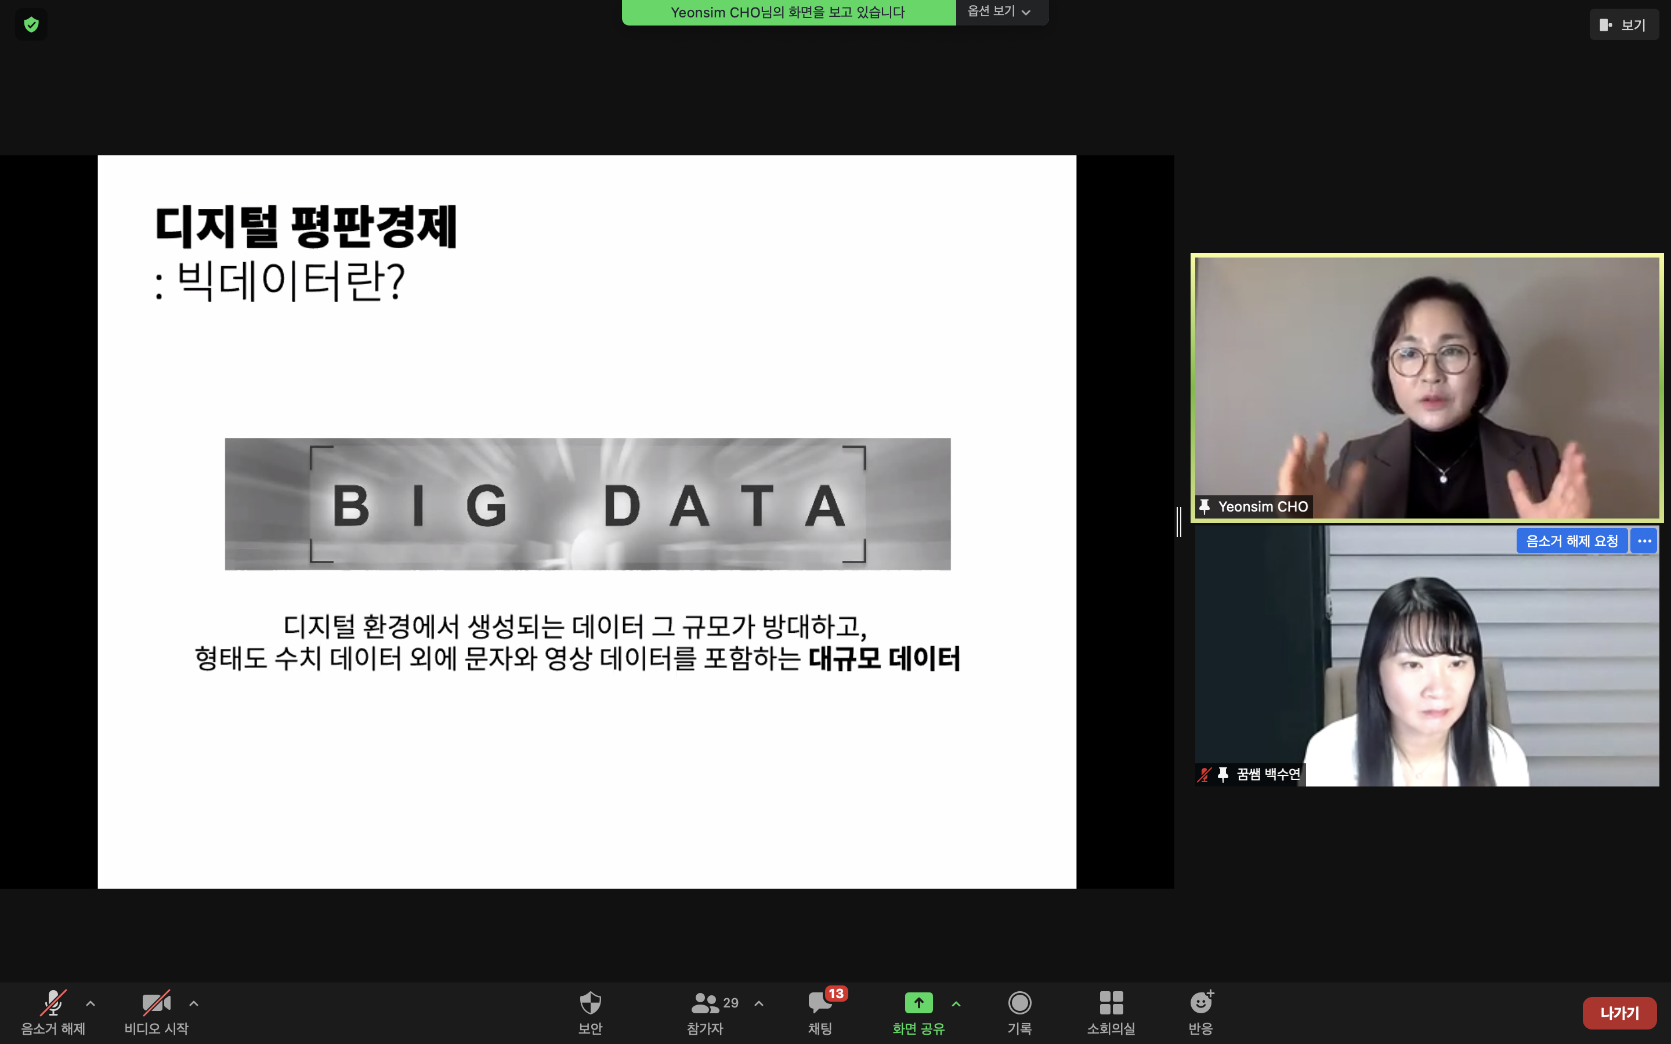The height and width of the screenshot is (1044, 1671).
Task: Start video with 비디오 시작 toggle
Action: pos(156,1003)
